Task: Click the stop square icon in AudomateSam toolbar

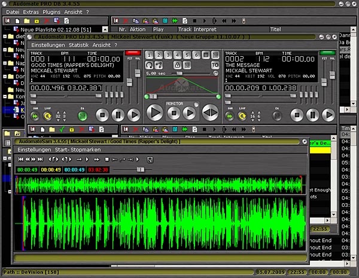Action: 107,159
